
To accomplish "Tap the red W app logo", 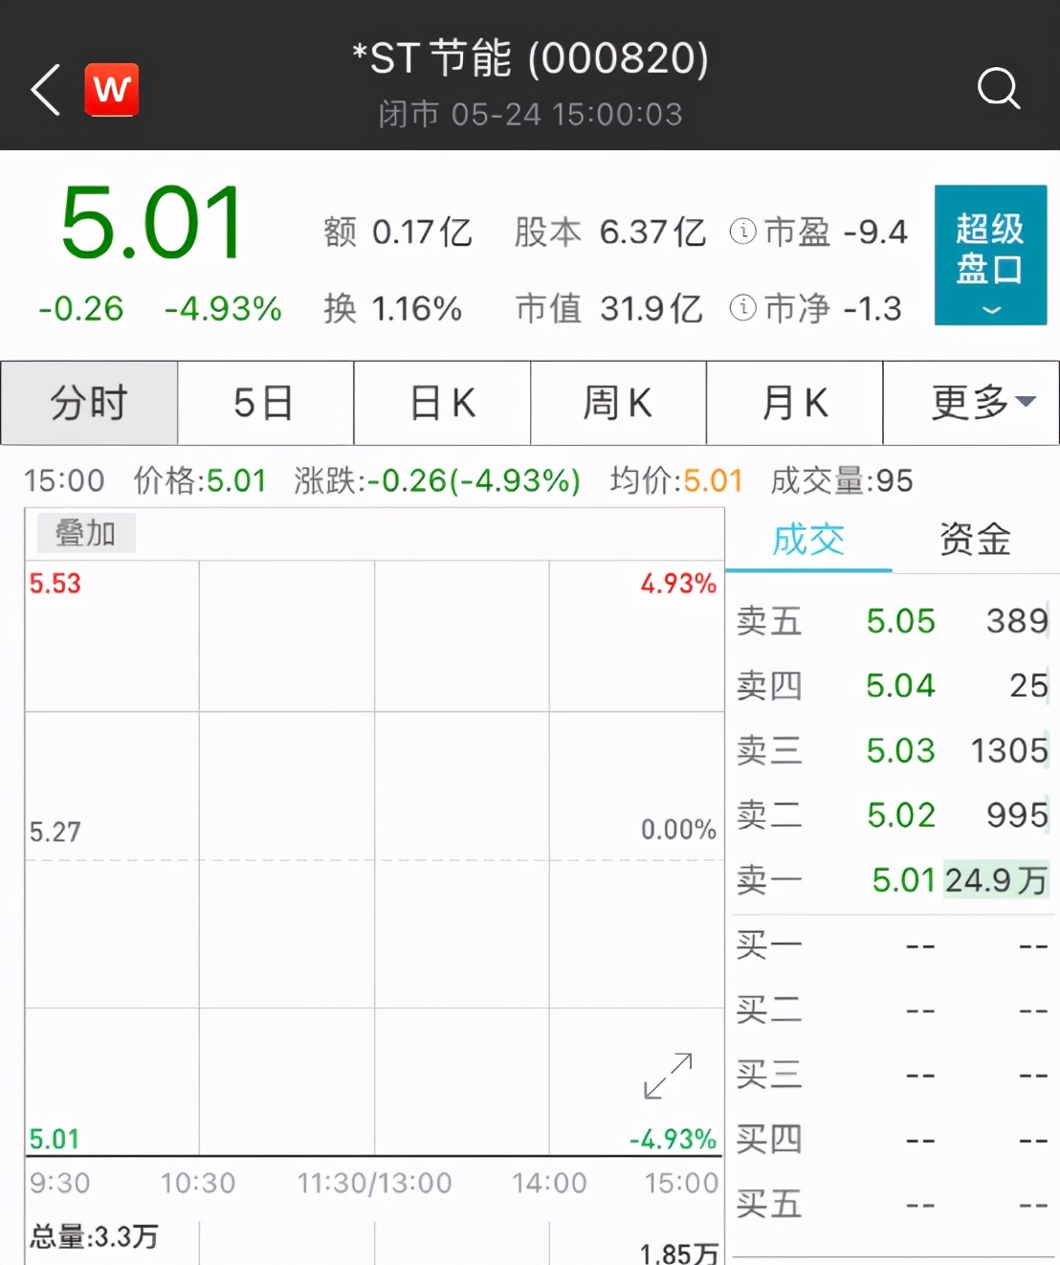I will pyautogui.click(x=112, y=90).
